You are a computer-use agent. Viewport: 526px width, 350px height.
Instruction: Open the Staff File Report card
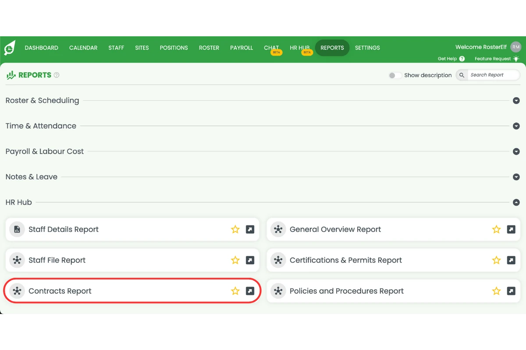[132, 260]
